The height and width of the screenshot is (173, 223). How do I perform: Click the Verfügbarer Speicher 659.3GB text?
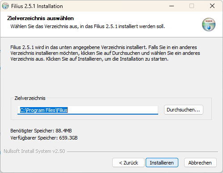pyautogui.click(x=44, y=138)
